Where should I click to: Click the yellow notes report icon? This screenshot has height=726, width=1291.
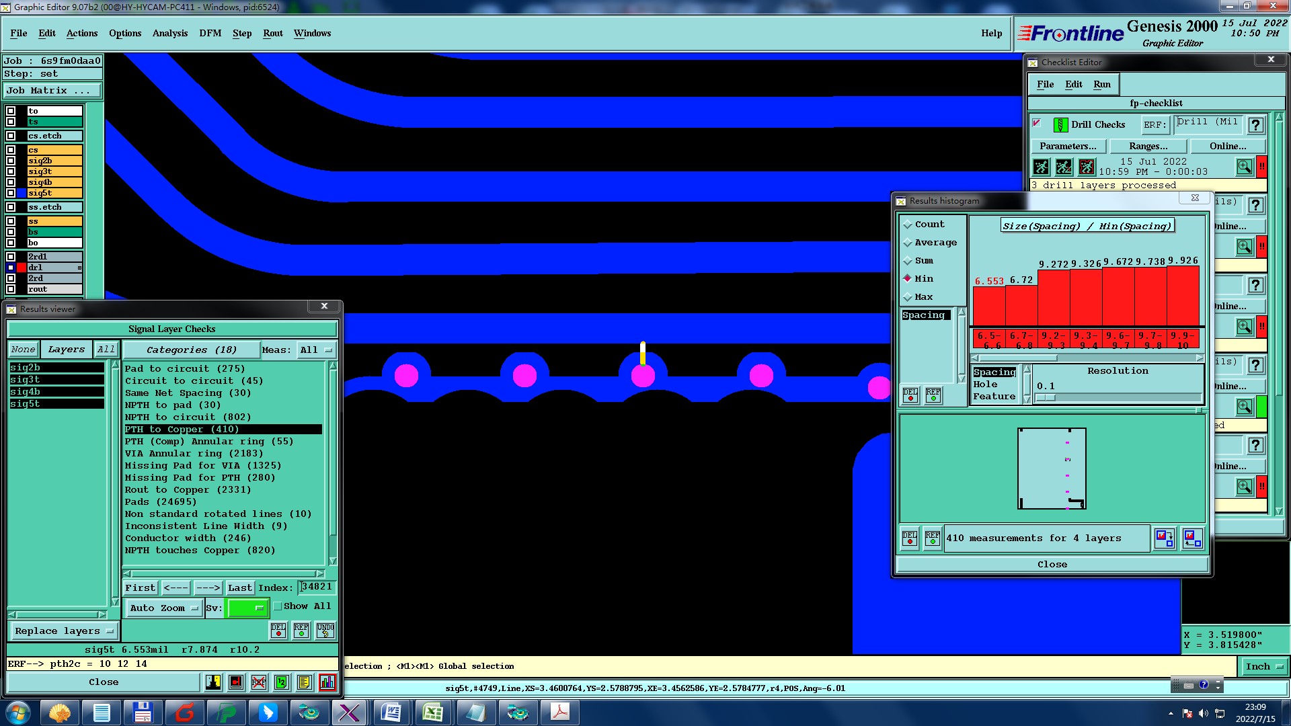[305, 682]
